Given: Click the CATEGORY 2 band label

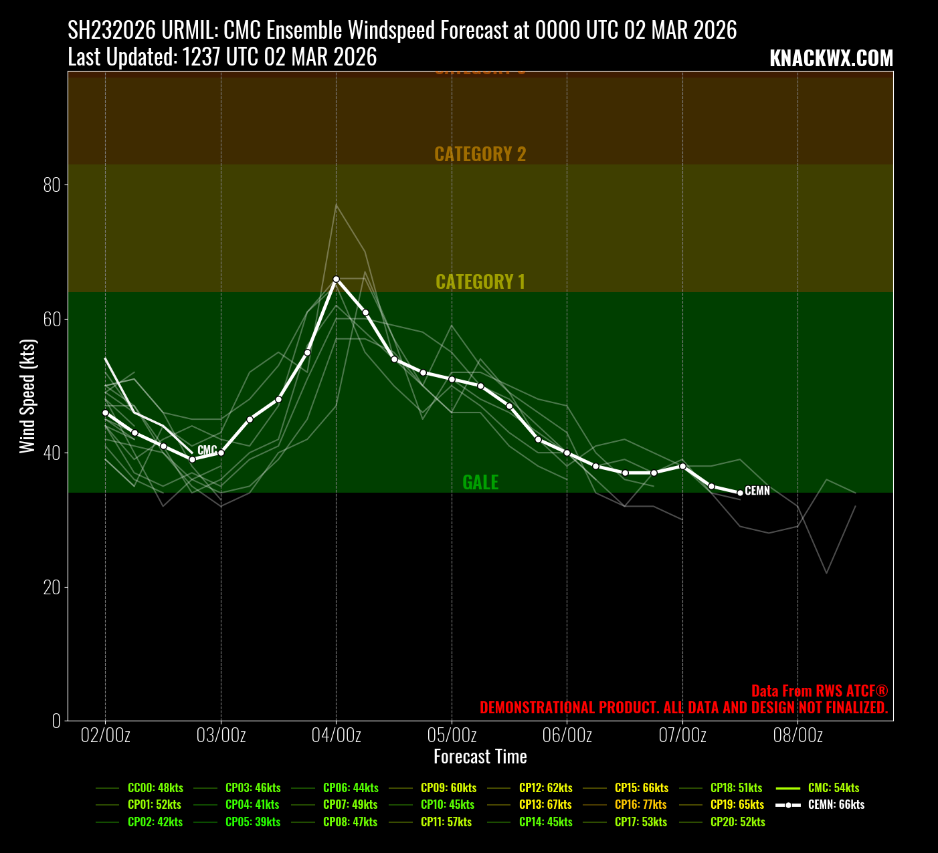Looking at the screenshot, I should (480, 154).
